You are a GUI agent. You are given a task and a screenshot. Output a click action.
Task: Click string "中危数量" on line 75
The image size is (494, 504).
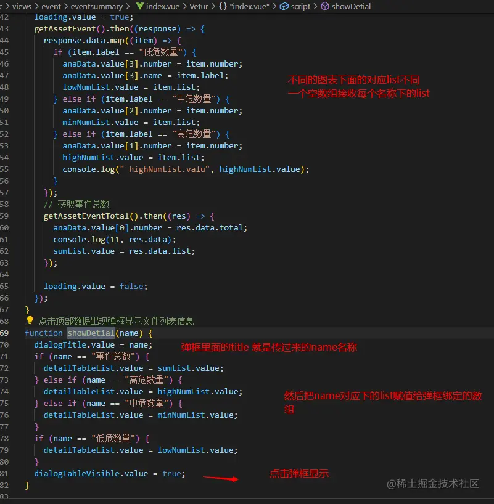146,404
